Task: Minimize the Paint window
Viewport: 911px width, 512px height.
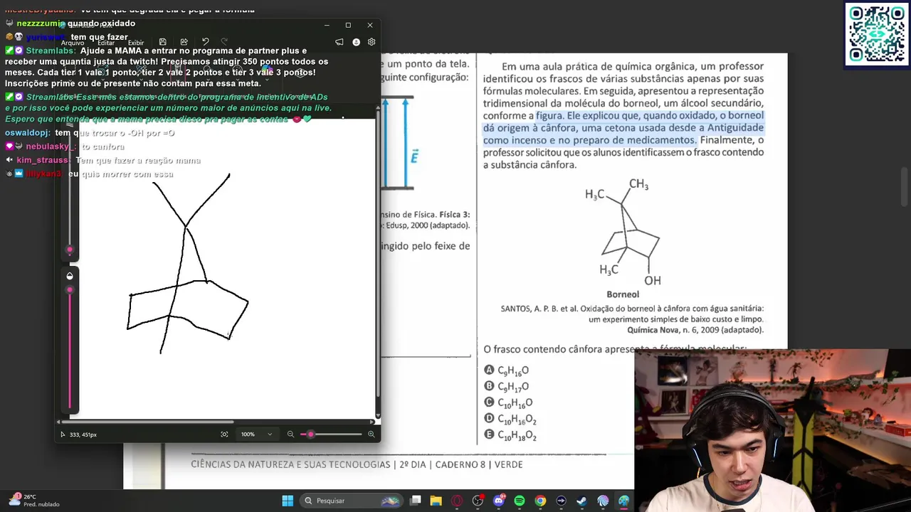Action: (327, 25)
